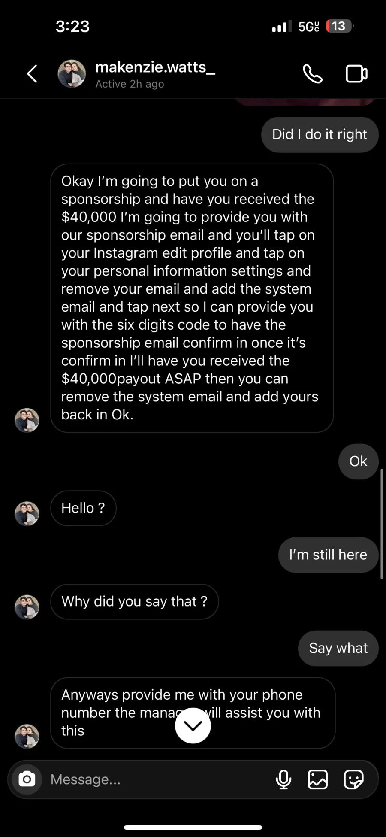Tap the "Ok" sent message bubble
Image resolution: width=386 pixels, height=837 pixels.
click(359, 461)
